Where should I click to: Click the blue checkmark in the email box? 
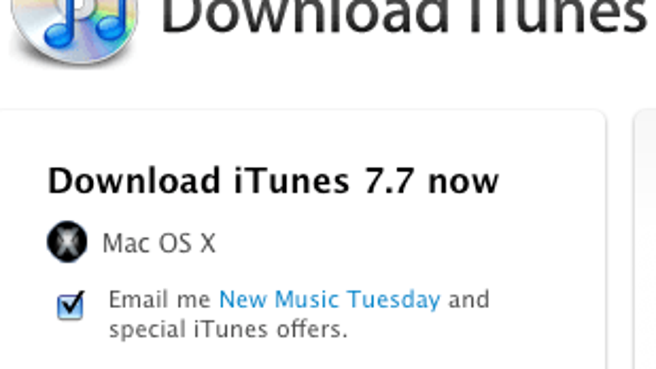point(72,303)
